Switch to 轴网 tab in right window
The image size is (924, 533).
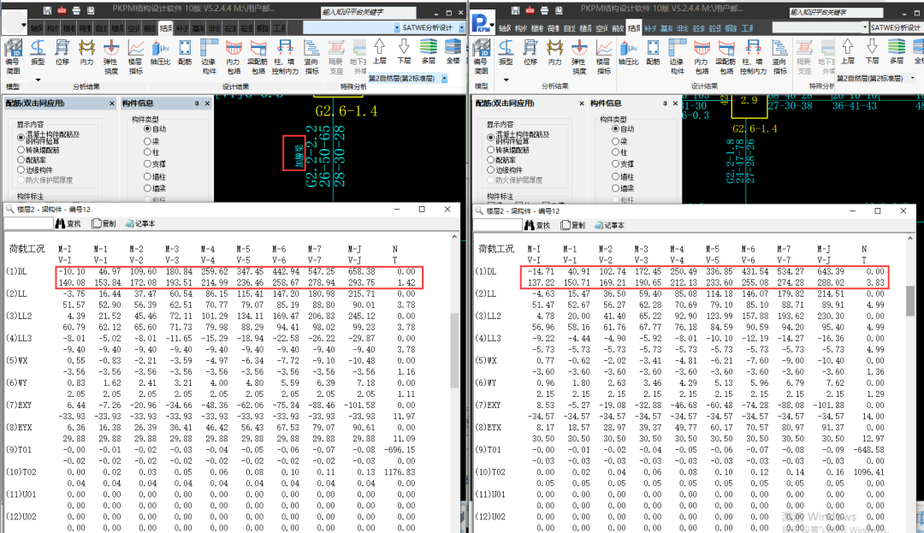tap(505, 27)
